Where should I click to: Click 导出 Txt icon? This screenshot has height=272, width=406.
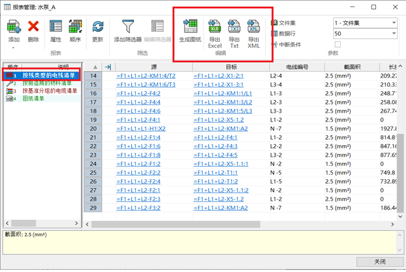coord(234,27)
